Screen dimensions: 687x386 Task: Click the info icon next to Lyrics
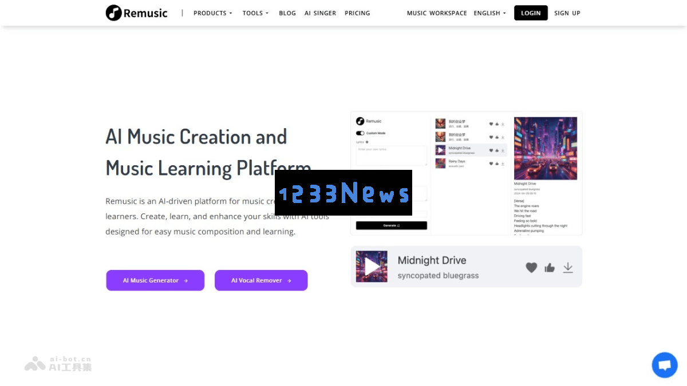tap(367, 142)
